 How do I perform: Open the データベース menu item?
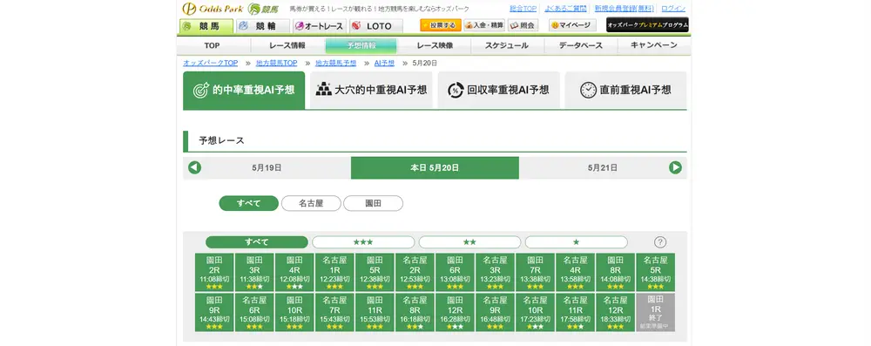click(580, 45)
